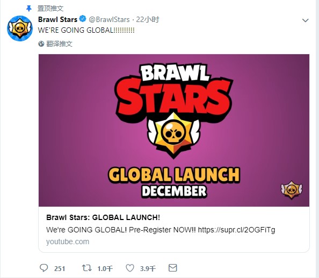Click the 1.0千 retweet count
This screenshot has height=278, width=319.
105,269
